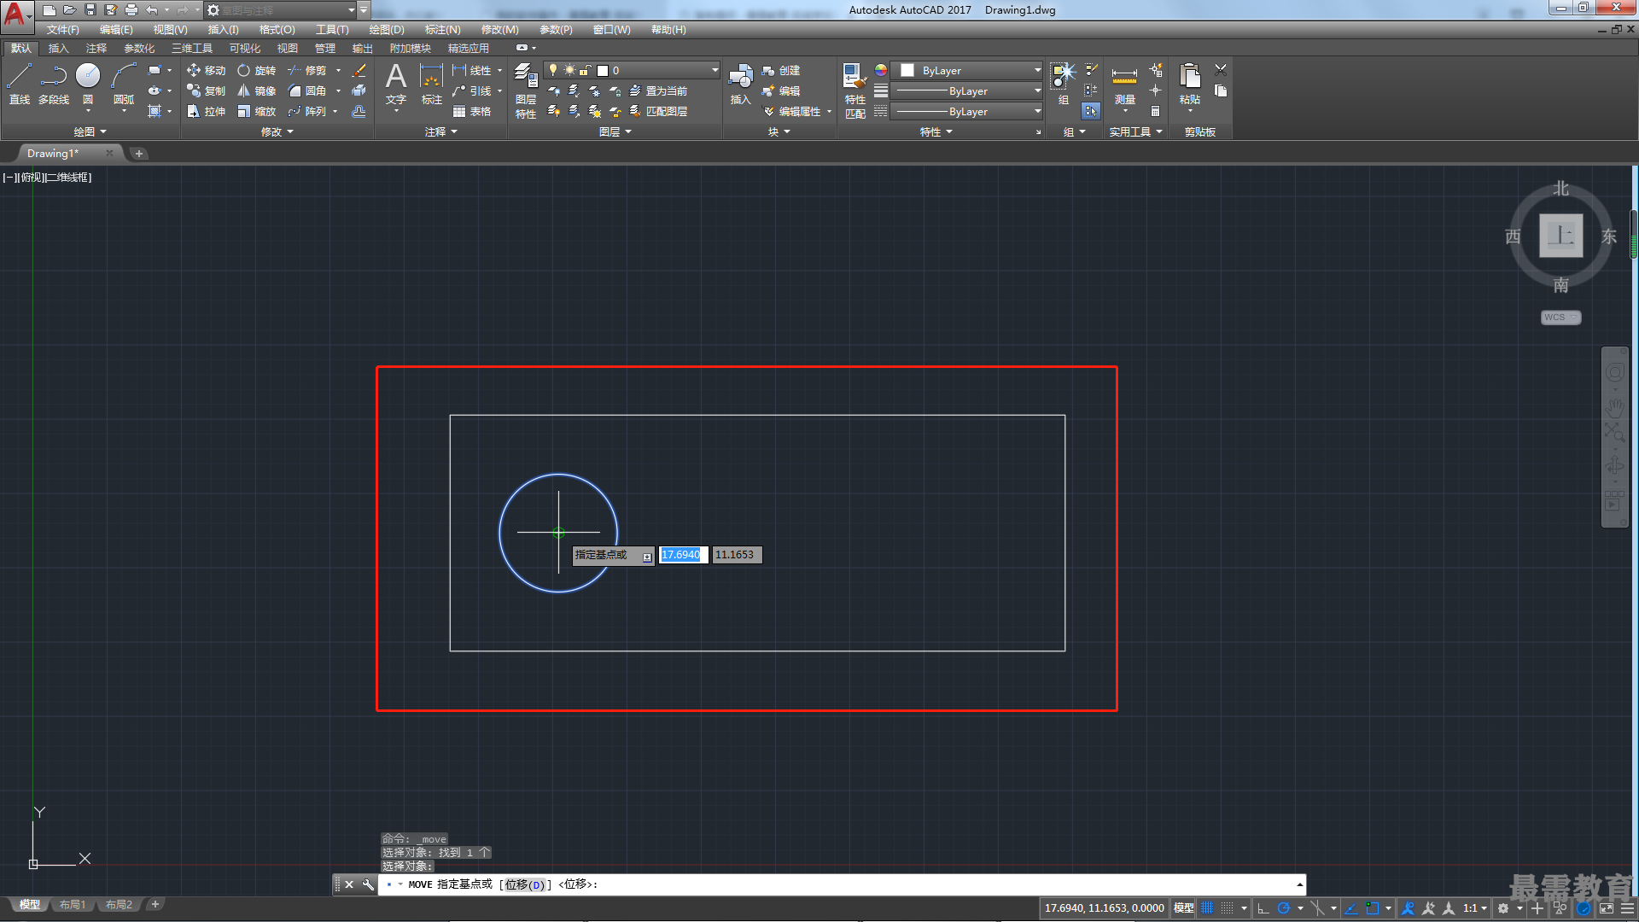Select the 多段线 (Polyline) tool
Screen dimensions: 1639x922
(x=54, y=85)
